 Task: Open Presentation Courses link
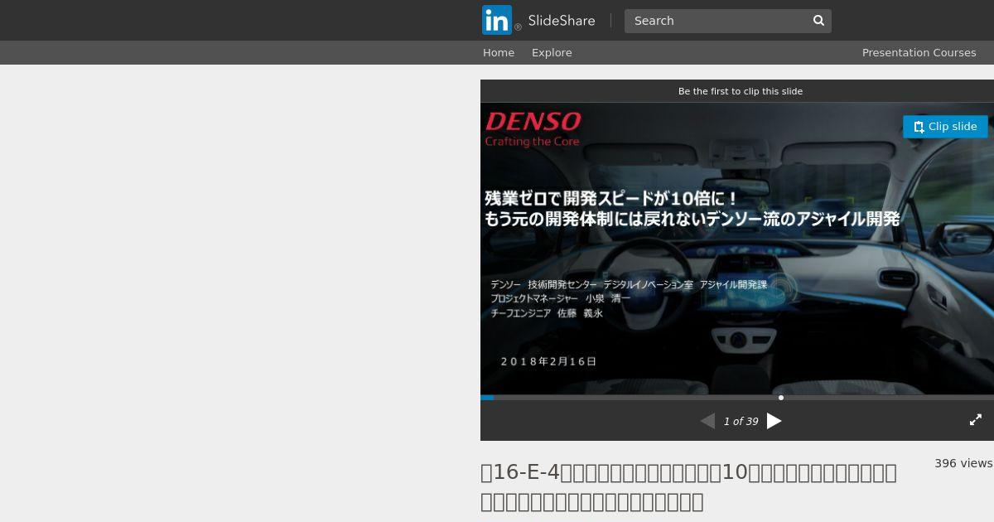[x=919, y=52]
